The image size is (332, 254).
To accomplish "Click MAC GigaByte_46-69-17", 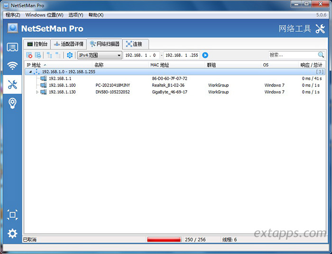I will (170, 92).
